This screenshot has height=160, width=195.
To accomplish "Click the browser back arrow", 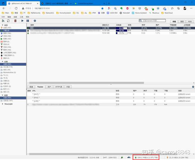I will point(4,8).
